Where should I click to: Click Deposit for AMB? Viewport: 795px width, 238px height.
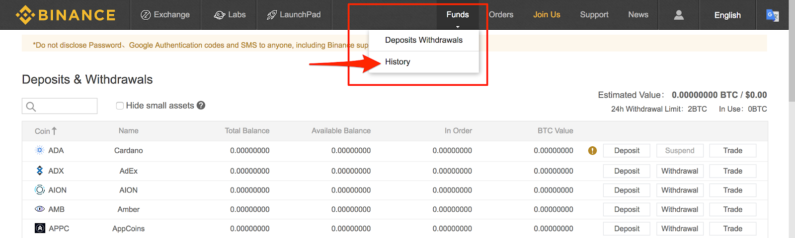point(627,210)
